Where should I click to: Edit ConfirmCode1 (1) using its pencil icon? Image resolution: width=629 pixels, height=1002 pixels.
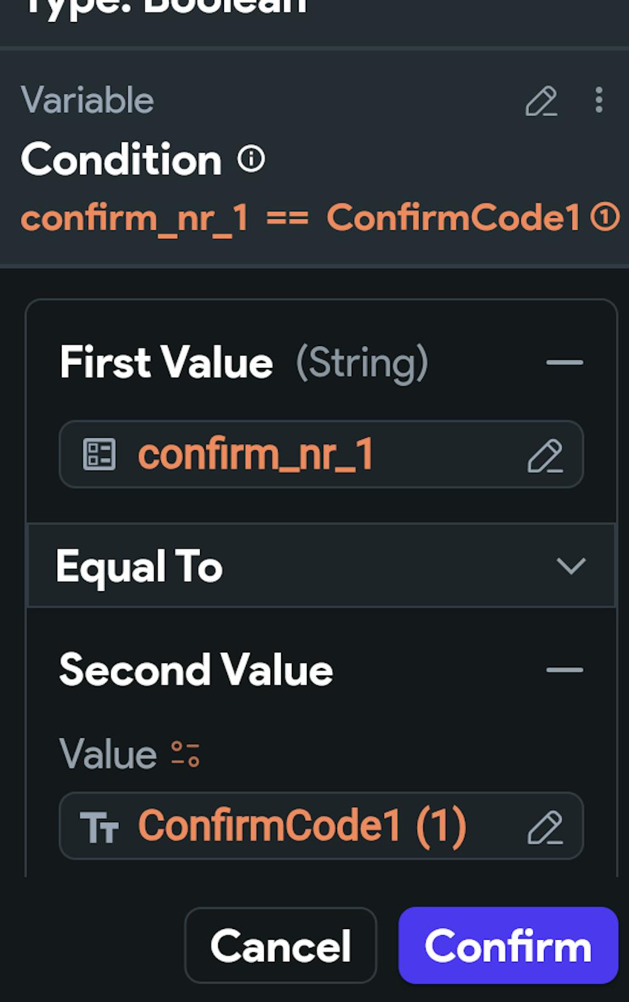tap(545, 827)
